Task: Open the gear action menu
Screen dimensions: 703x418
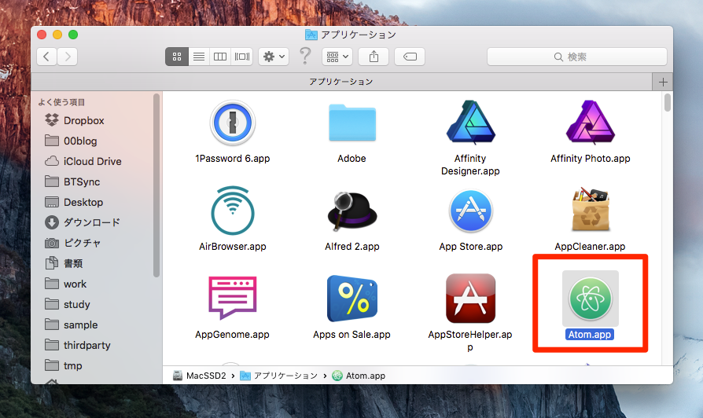Action: 274,57
